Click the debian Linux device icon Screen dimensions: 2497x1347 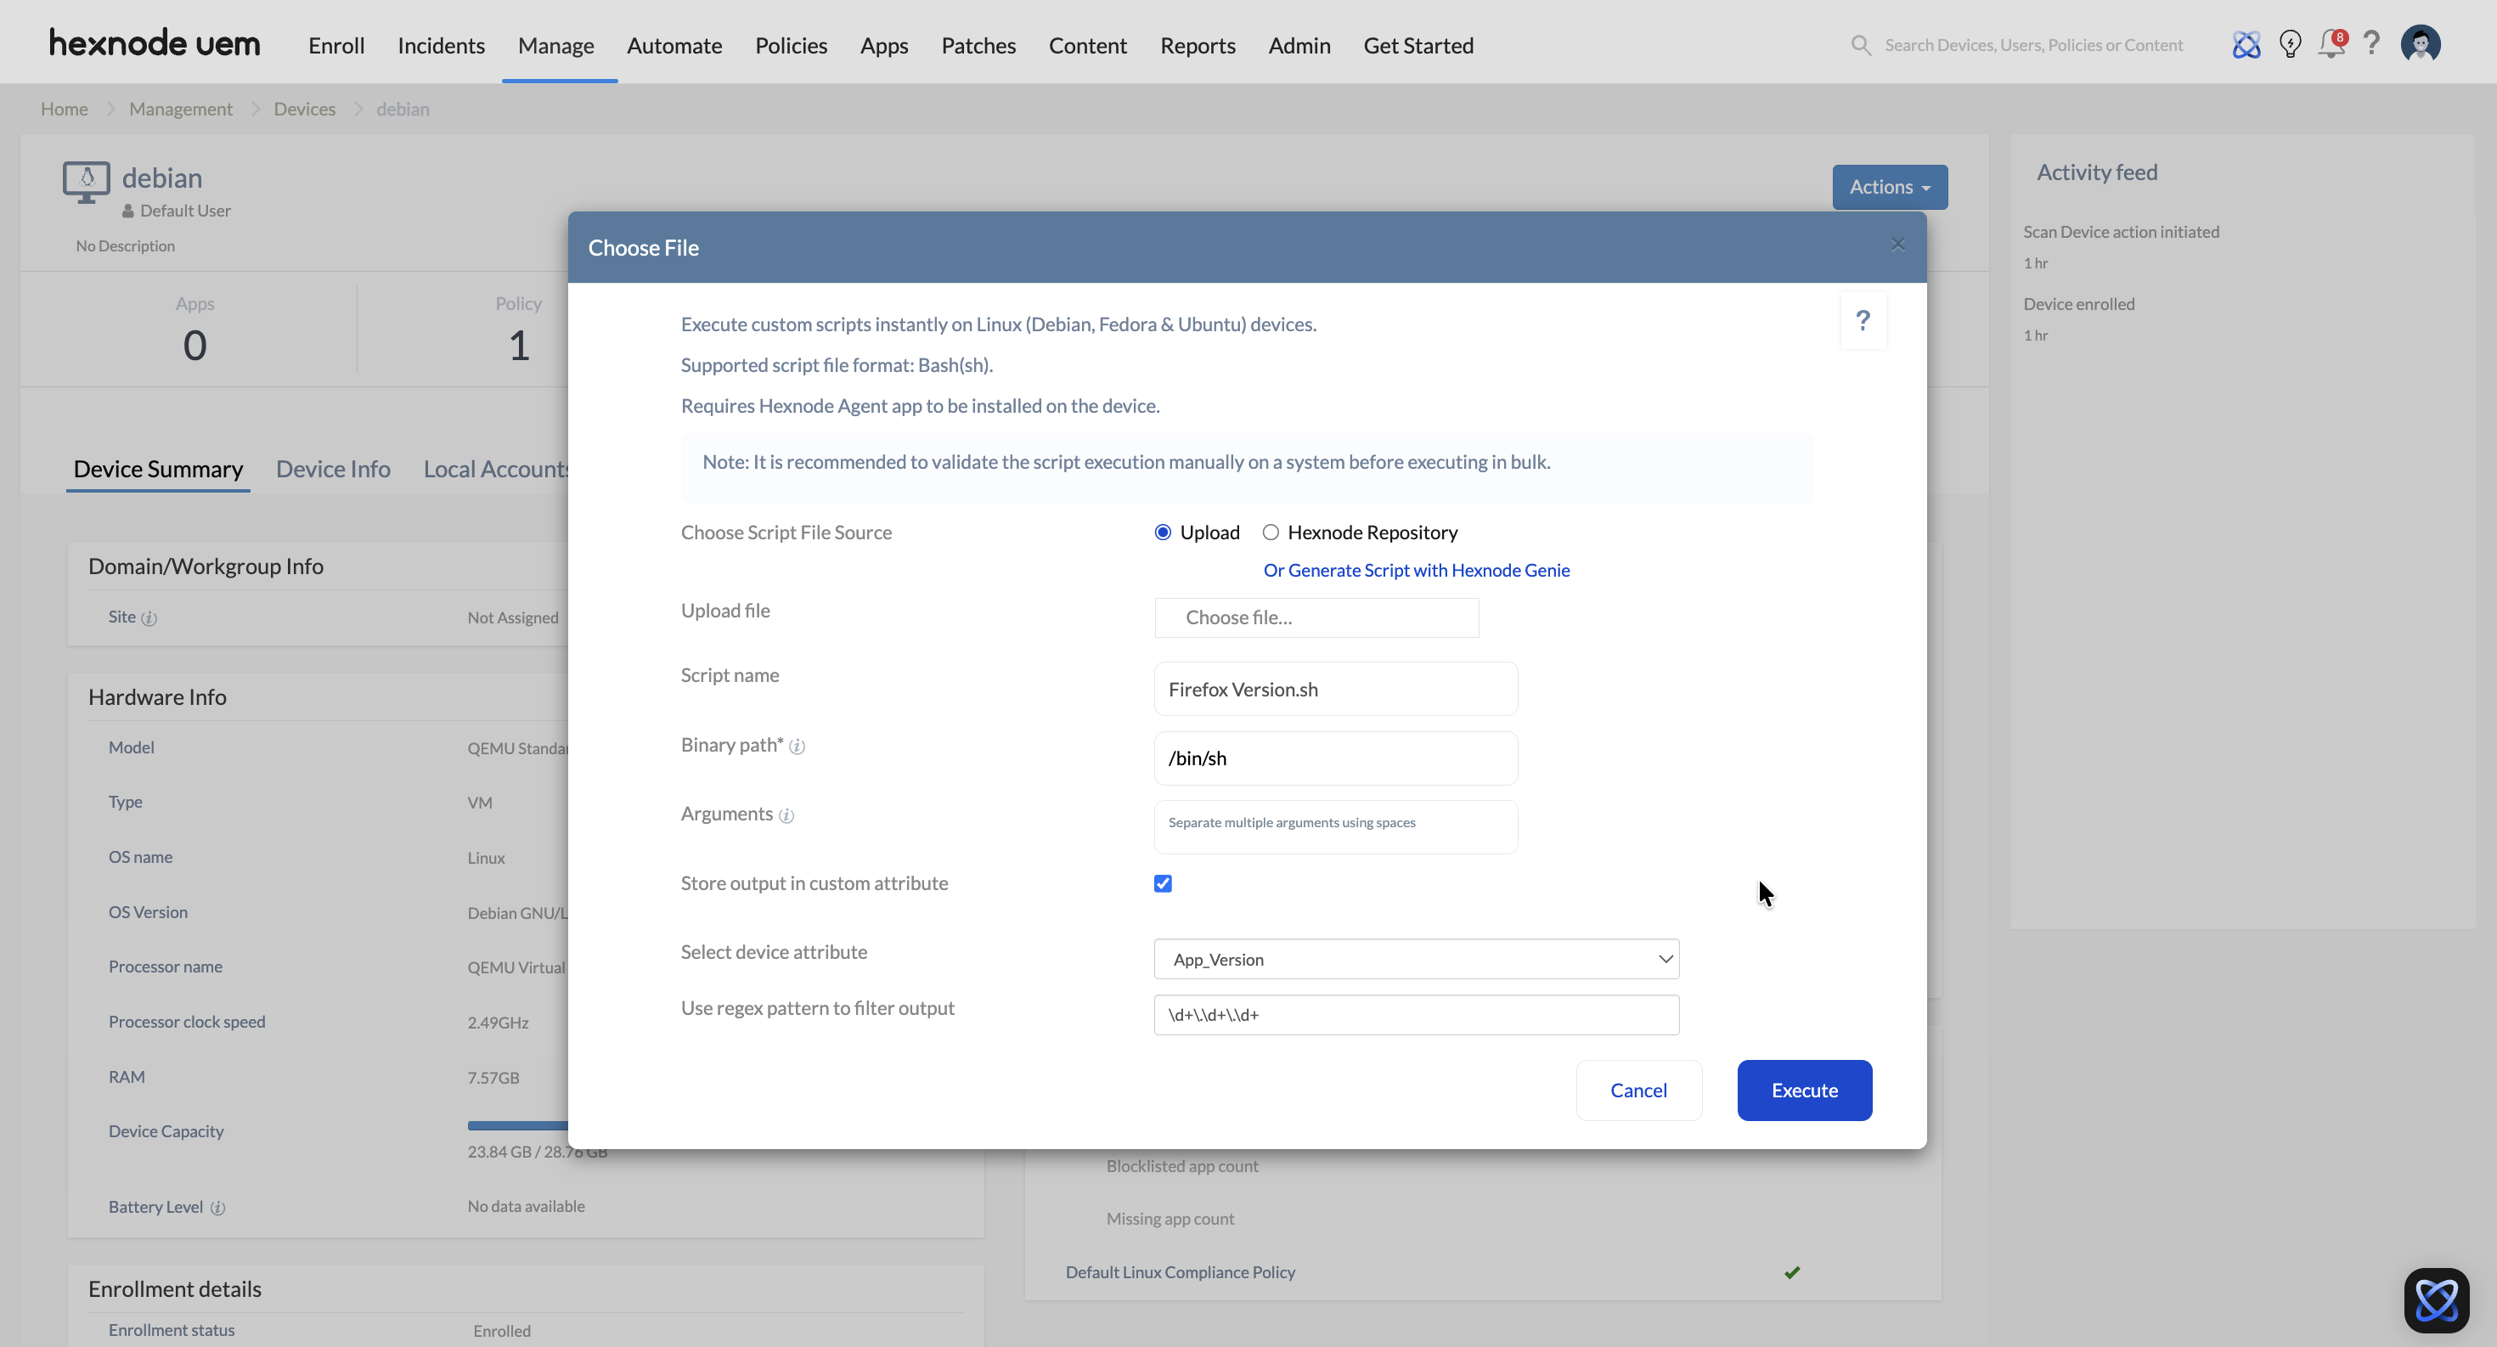87,183
